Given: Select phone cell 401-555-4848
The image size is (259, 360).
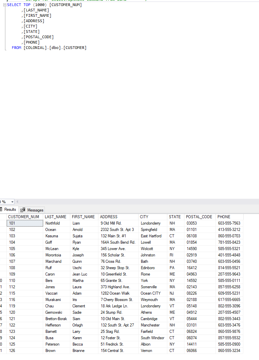Looking at the screenshot, I should [230, 255].
